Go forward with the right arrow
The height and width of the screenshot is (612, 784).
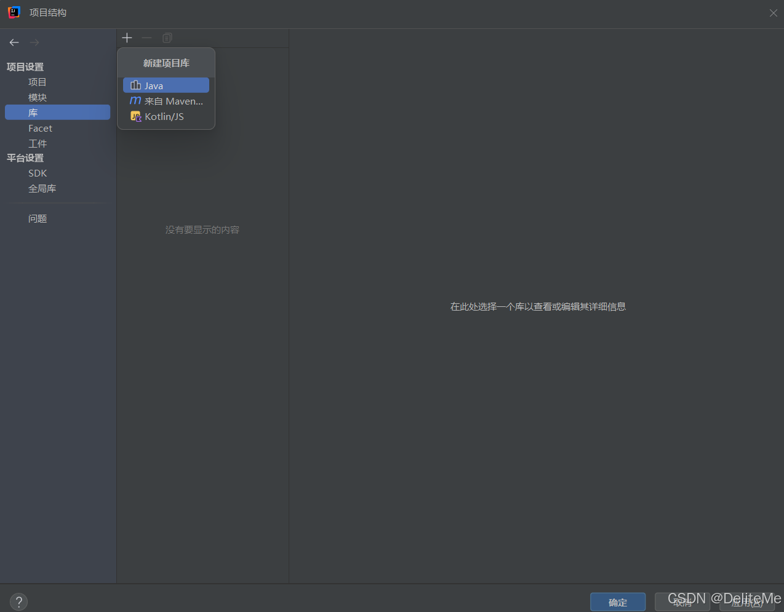coord(34,42)
